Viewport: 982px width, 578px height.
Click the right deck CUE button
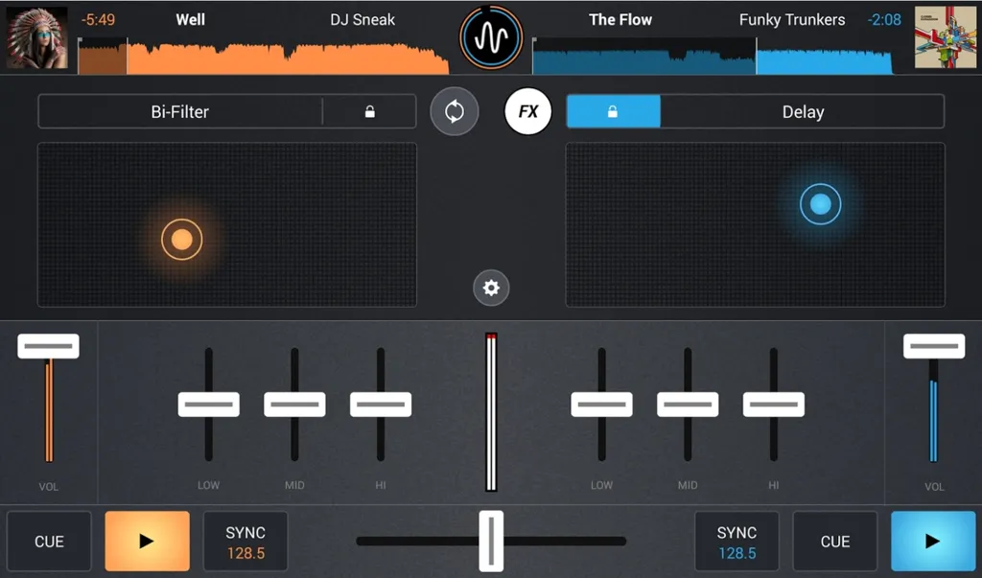tap(835, 541)
